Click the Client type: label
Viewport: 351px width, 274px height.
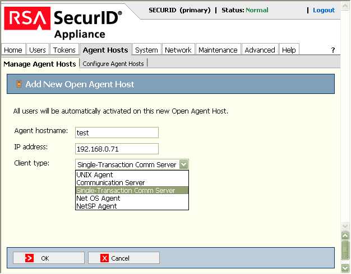(x=32, y=163)
